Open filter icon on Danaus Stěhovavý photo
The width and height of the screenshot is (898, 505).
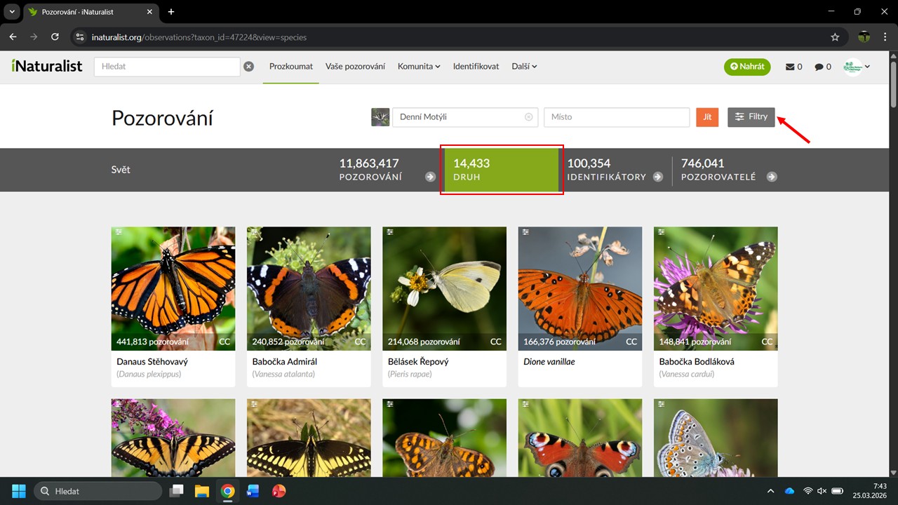pyautogui.click(x=119, y=231)
